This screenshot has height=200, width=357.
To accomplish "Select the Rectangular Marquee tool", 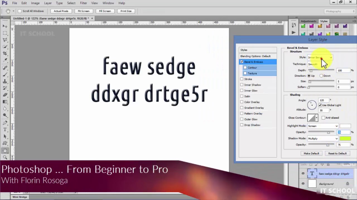I will point(5,33).
